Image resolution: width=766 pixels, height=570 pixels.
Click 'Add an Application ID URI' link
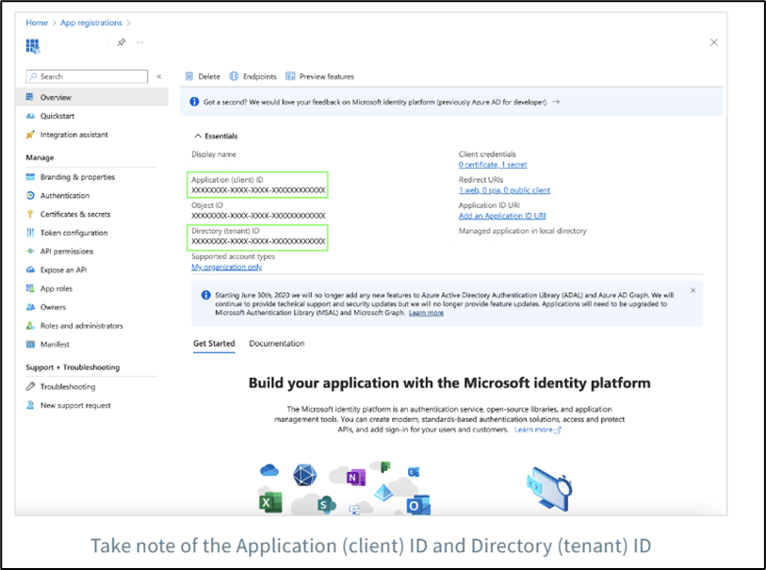click(x=502, y=216)
